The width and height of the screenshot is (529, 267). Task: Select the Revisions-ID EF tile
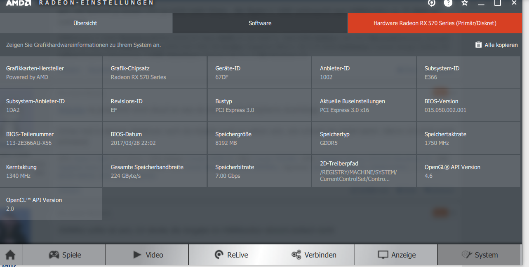click(155, 105)
